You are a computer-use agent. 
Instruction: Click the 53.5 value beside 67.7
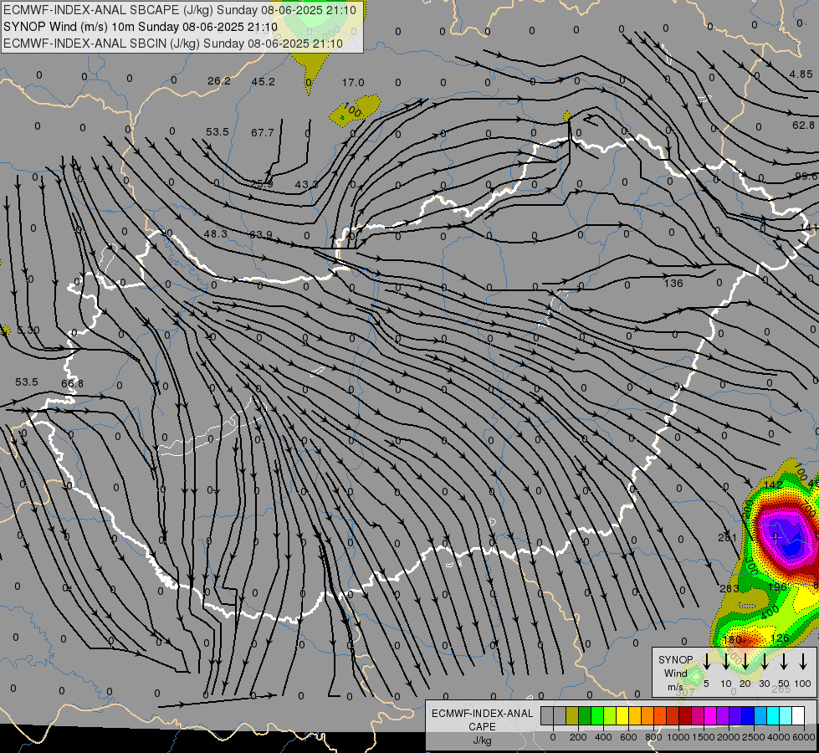point(218,131)
